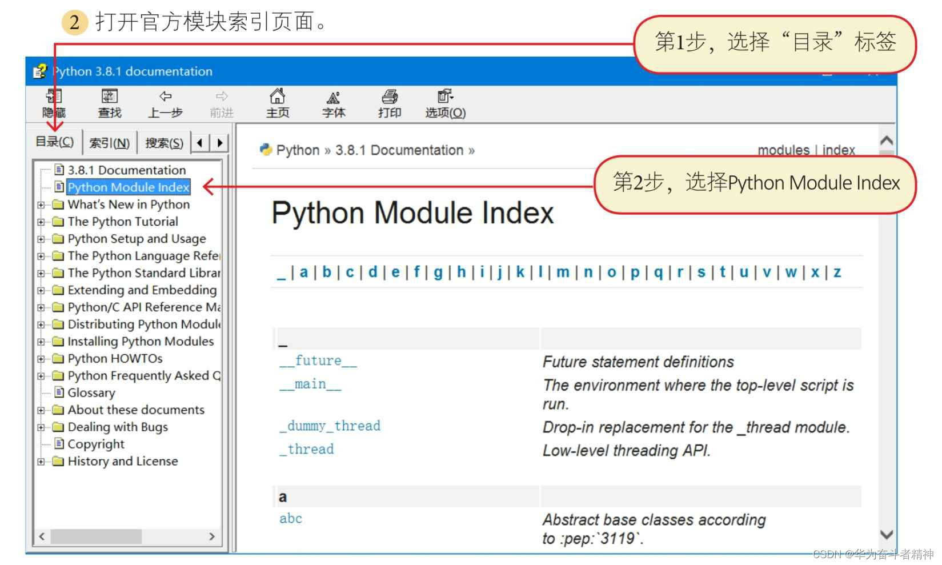
Task: Expand History and License node
Action: point(41,462)
